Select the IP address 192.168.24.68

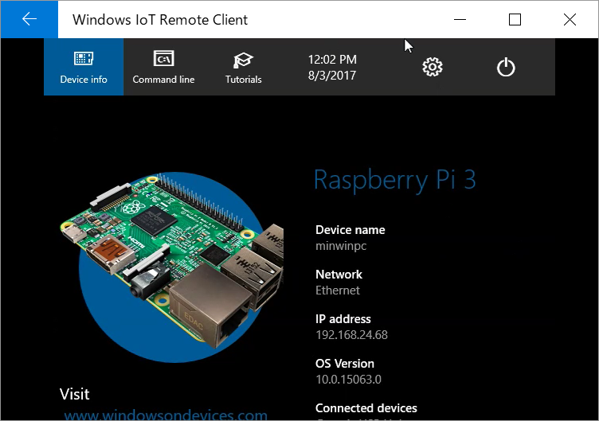tap(352, 335)
